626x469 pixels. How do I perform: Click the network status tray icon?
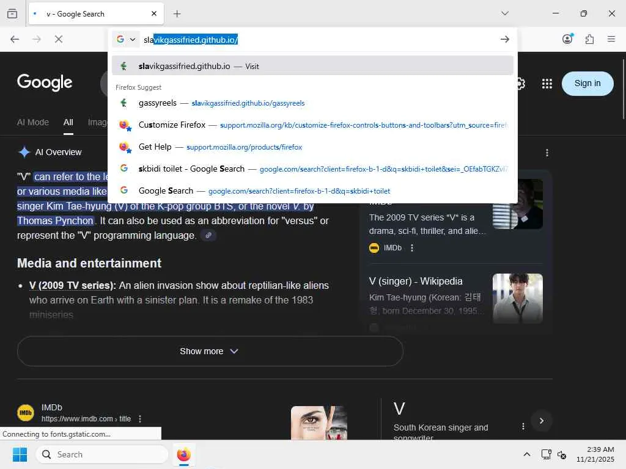point(546,454)
